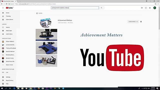Reload the page with refresh icon
The width and height of the screenshot is (160, 90).
click(x=6, y=4)
